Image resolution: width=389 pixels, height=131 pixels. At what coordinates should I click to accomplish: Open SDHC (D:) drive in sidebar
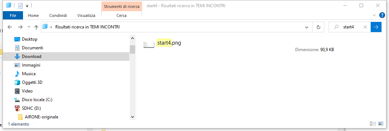(x=31, y=108)
